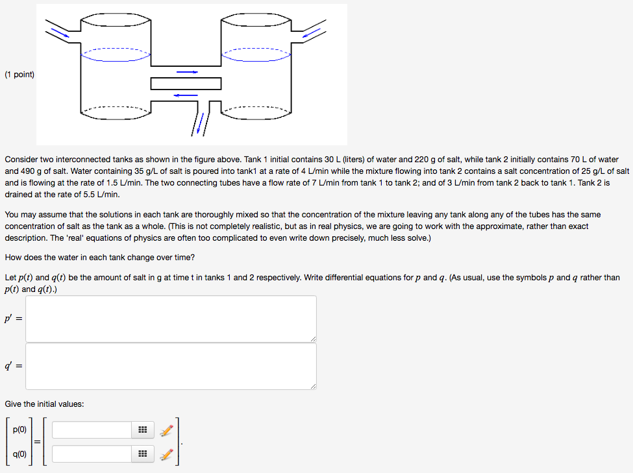Screen dimensions: 633x473
Task: Click the Give the initial values text
Action: pyautogui.click(x=45, y=404)
